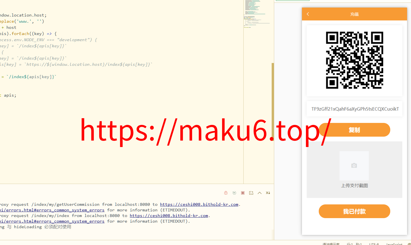This screenshot has height=245, width=411.
Task: Clear the console output with the X-arrow icon
Action: [x=268, y=193]
